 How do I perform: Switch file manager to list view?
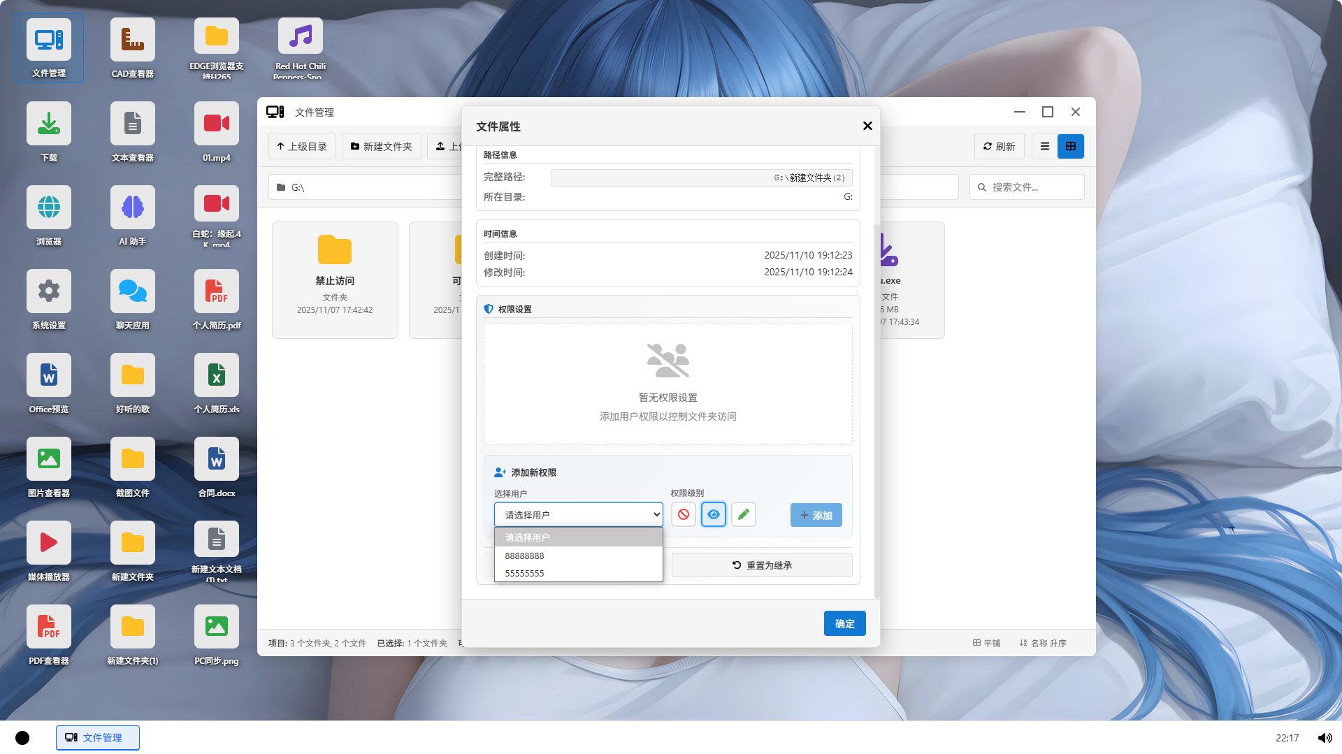pyautogui.click(x=1045, y=147)
